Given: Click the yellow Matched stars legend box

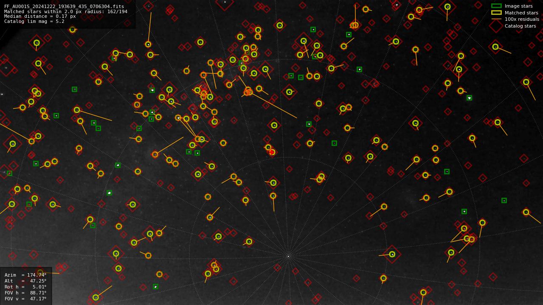Looking at the screenshot, I should pos(496,13).
